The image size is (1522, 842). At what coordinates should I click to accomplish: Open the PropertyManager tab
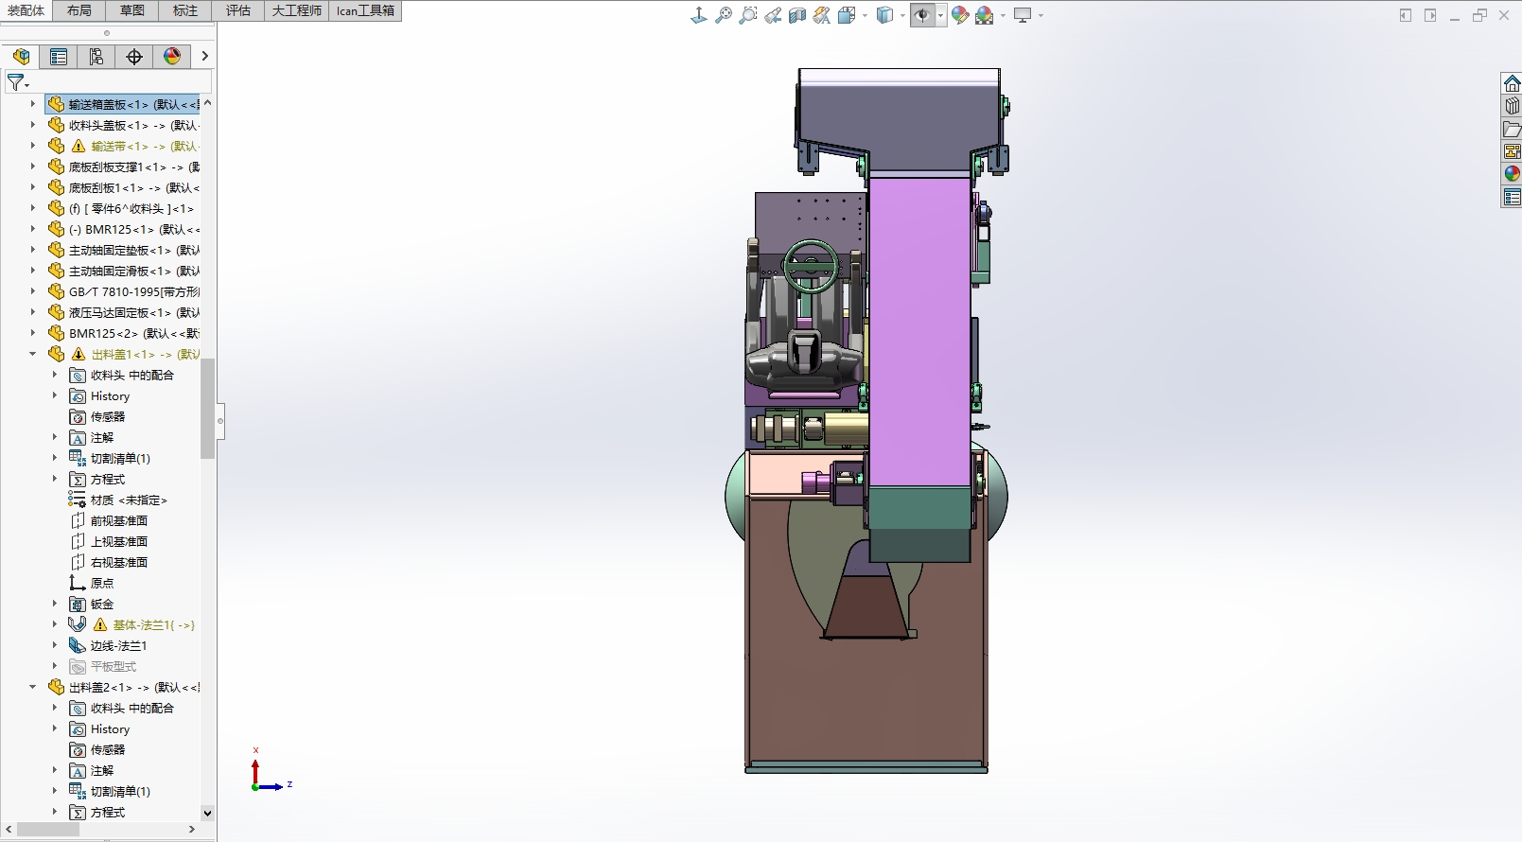(x=59, y=57)
